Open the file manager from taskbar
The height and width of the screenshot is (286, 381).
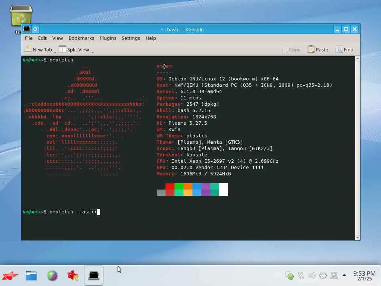[31, 276]
